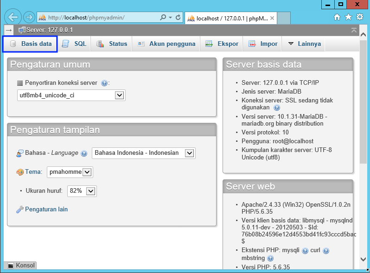370x273 pixels.
Task: Click 'Pengguna: root@localhost' text
Action: pyautogui.click(x=277, y=141)
